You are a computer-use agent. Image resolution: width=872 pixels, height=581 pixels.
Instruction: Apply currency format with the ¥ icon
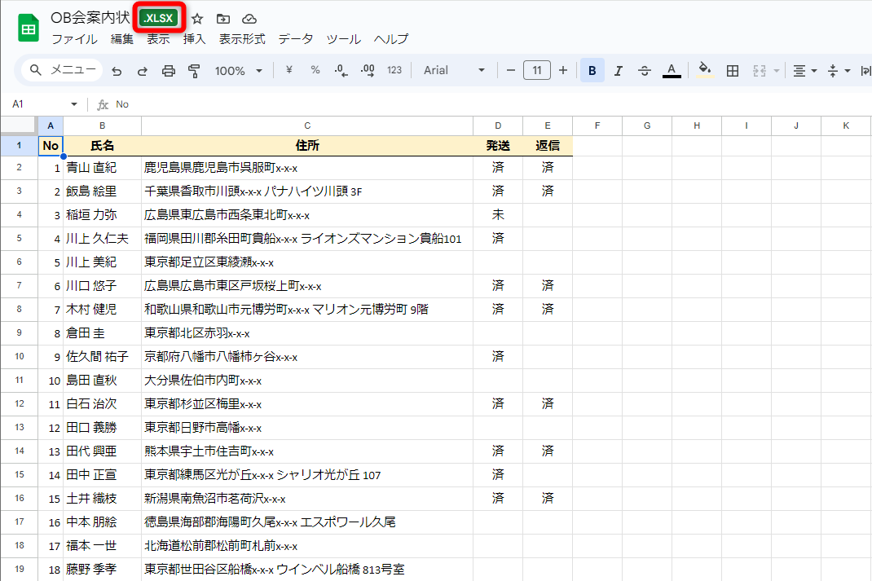288,70
